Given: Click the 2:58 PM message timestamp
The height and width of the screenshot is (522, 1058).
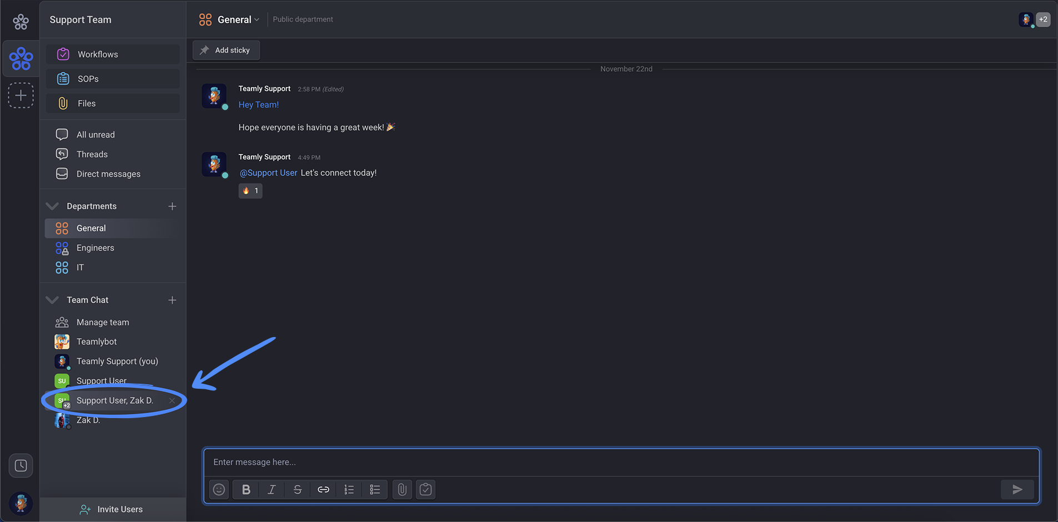Looking at the screenshot, I should 309,89.
